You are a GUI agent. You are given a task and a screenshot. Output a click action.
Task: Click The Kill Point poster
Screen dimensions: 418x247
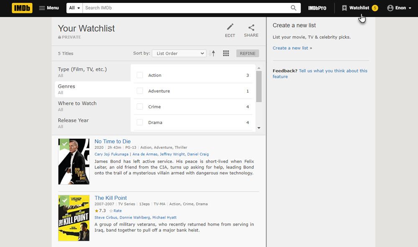pyautogui.click(x=74, y=218)
